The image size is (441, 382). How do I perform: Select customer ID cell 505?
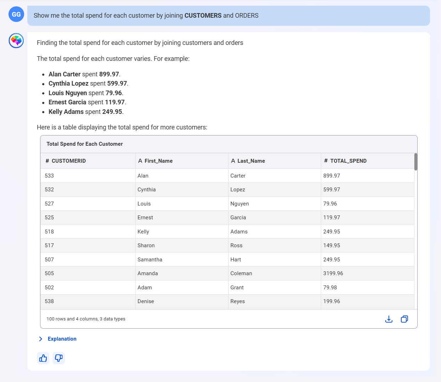[x=88, y=273]
